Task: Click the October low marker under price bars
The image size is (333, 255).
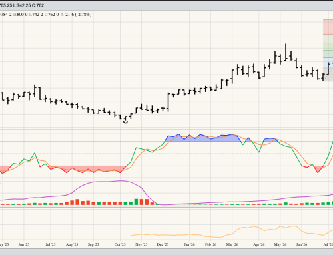Action: (125, 122)
